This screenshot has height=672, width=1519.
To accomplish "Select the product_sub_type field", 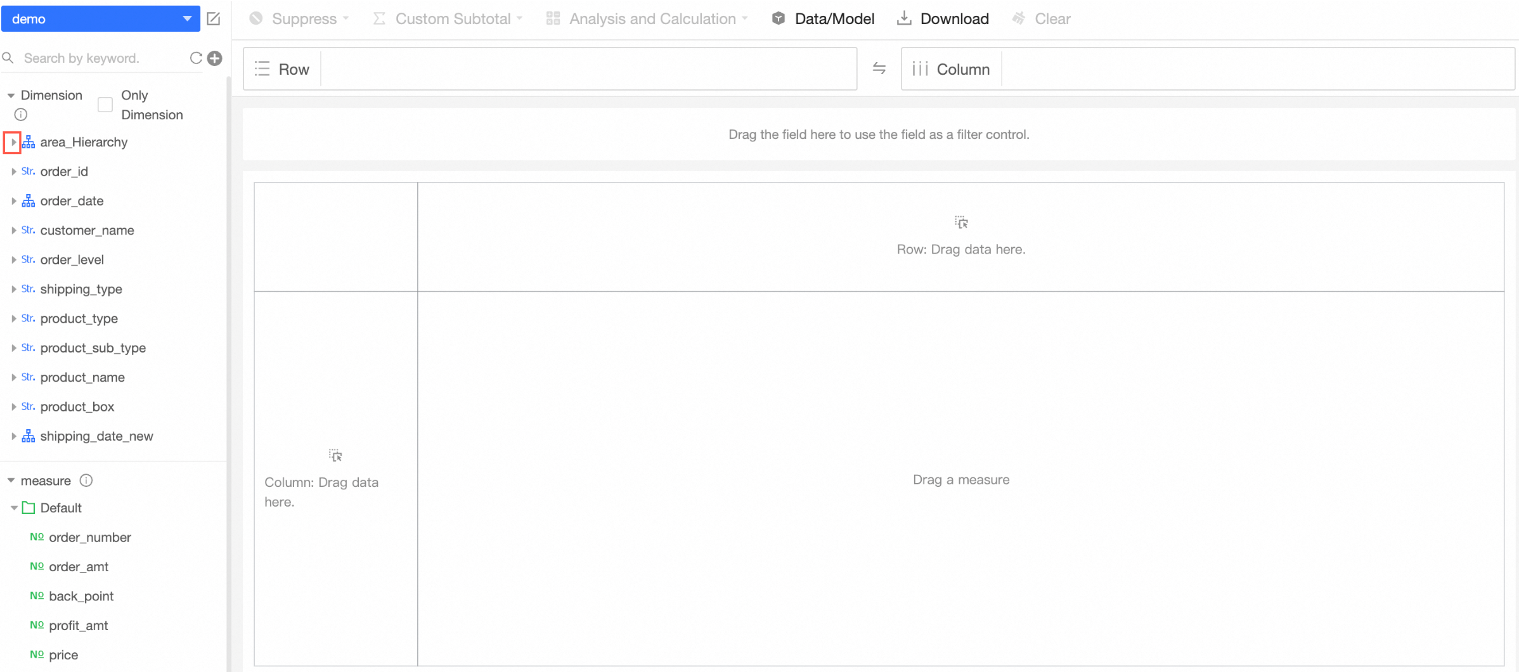I will coord(93,348).
